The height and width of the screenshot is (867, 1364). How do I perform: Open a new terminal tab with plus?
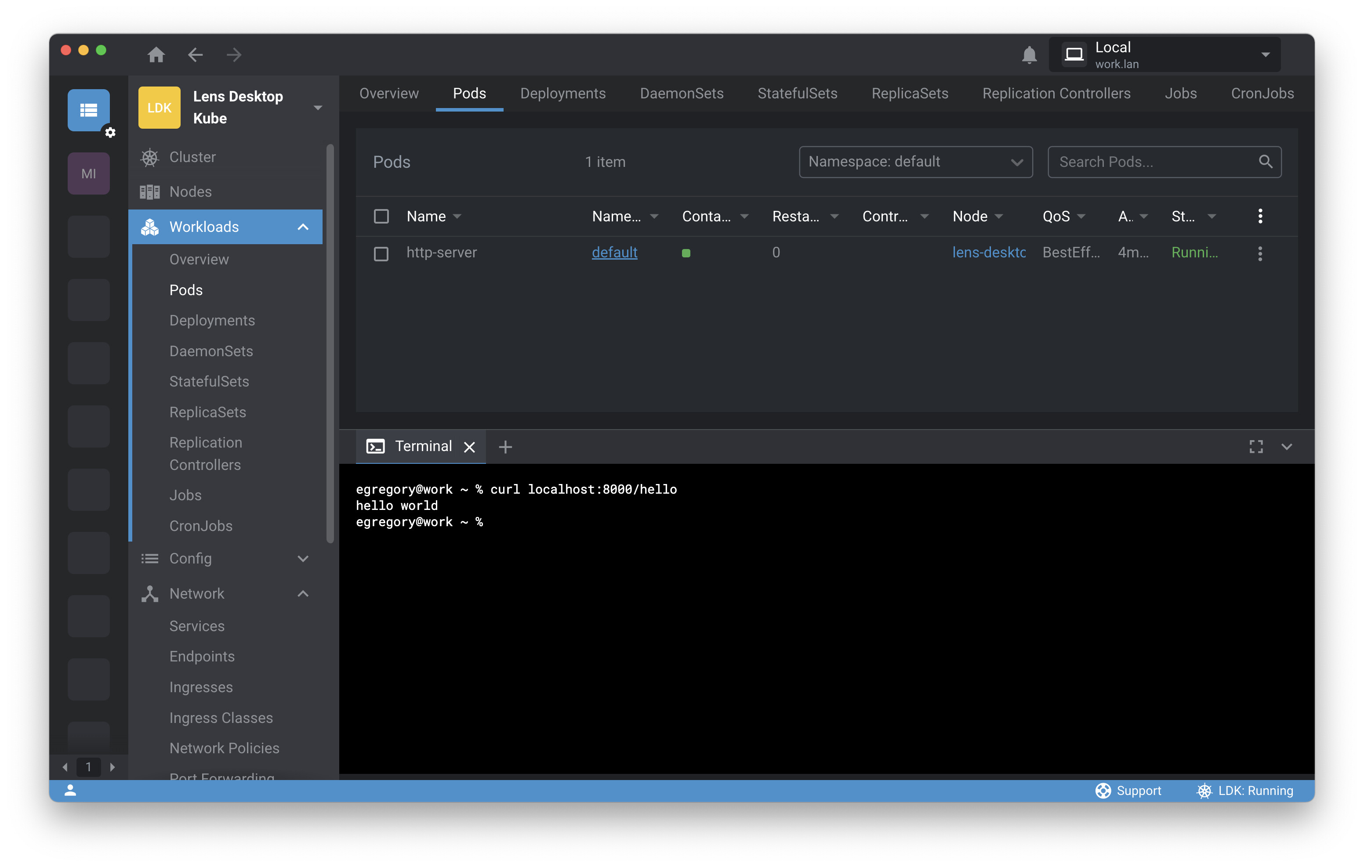tap(505, 448)
